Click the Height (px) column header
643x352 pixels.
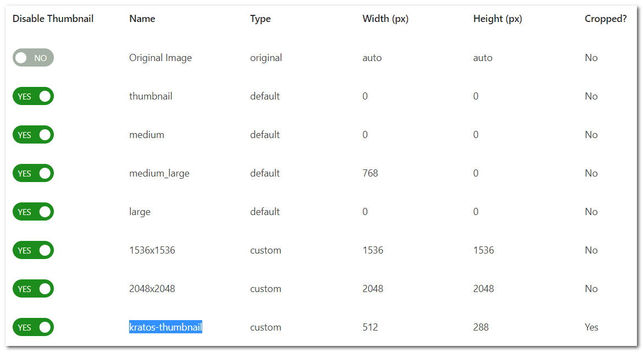(x=497, y=19)
